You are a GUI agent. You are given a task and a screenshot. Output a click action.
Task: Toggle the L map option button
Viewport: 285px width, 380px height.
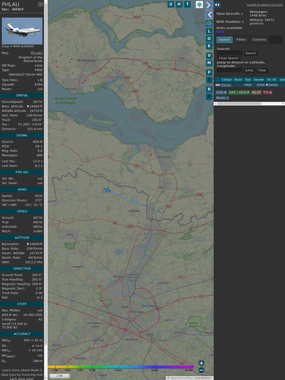[x=209, y=31]
